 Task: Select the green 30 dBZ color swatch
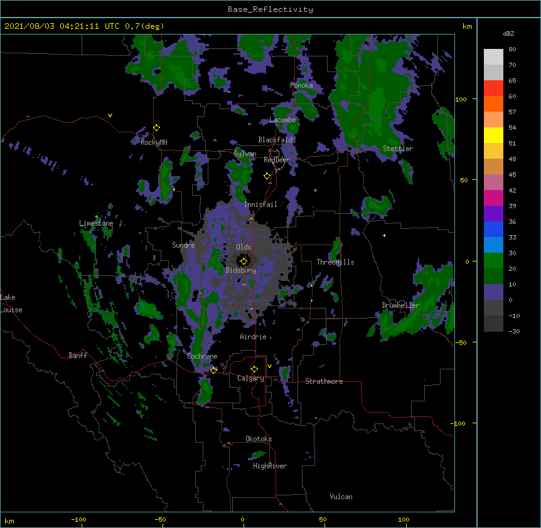[x=493, y=261]
